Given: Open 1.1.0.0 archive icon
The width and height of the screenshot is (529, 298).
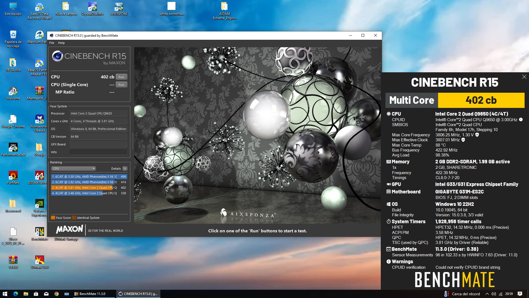Looking at the screenshot, I should point(13,262).
